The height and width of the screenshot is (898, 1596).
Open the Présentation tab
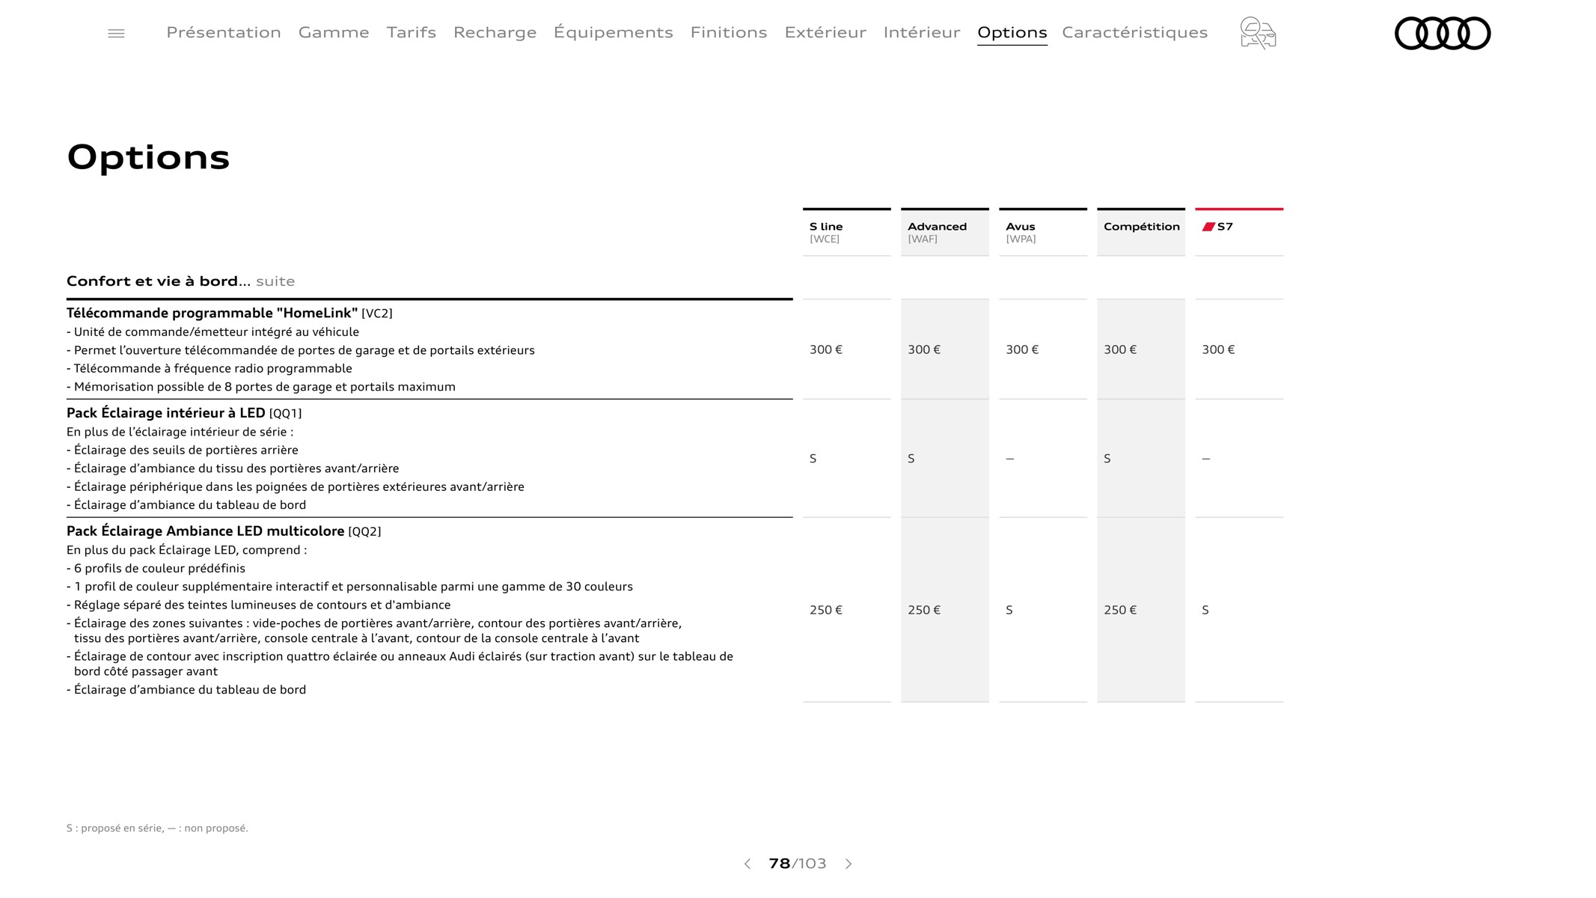[x=224, y=32]
